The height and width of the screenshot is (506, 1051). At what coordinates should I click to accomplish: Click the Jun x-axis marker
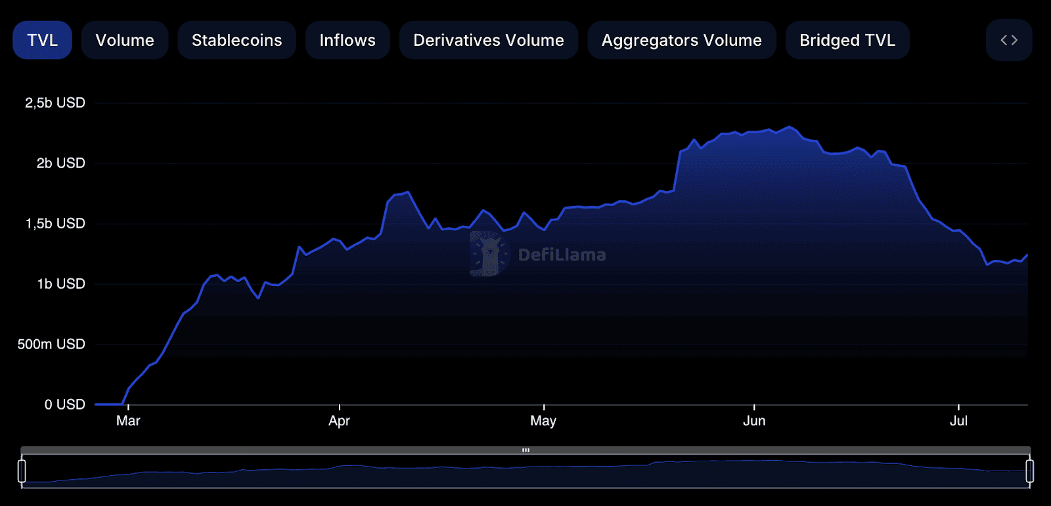pos(754,421)
